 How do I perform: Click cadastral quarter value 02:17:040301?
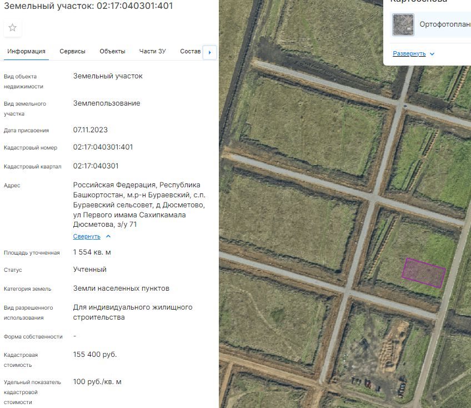tap(96, 166)
